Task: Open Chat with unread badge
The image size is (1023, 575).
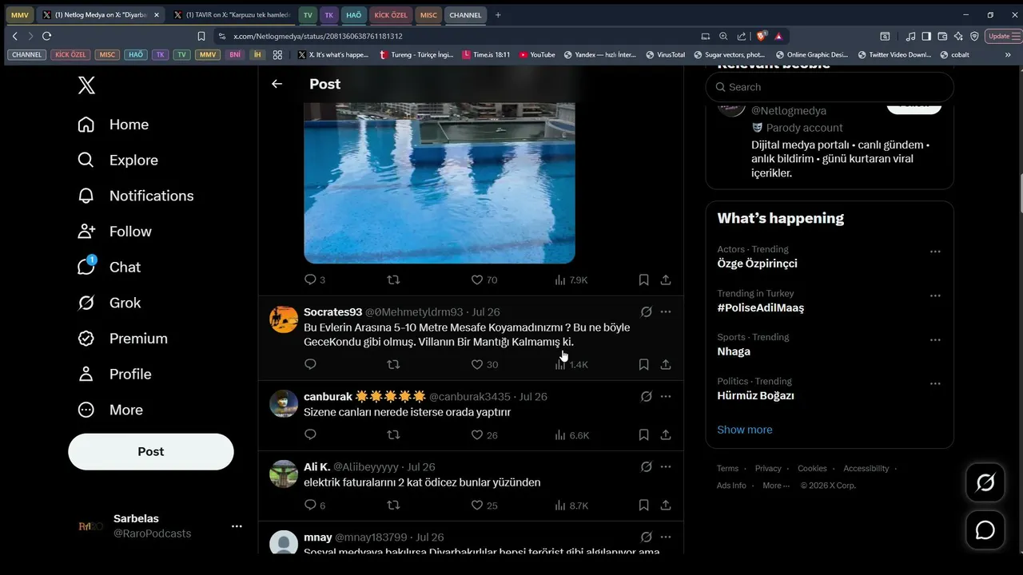Action: pos(109,267)
